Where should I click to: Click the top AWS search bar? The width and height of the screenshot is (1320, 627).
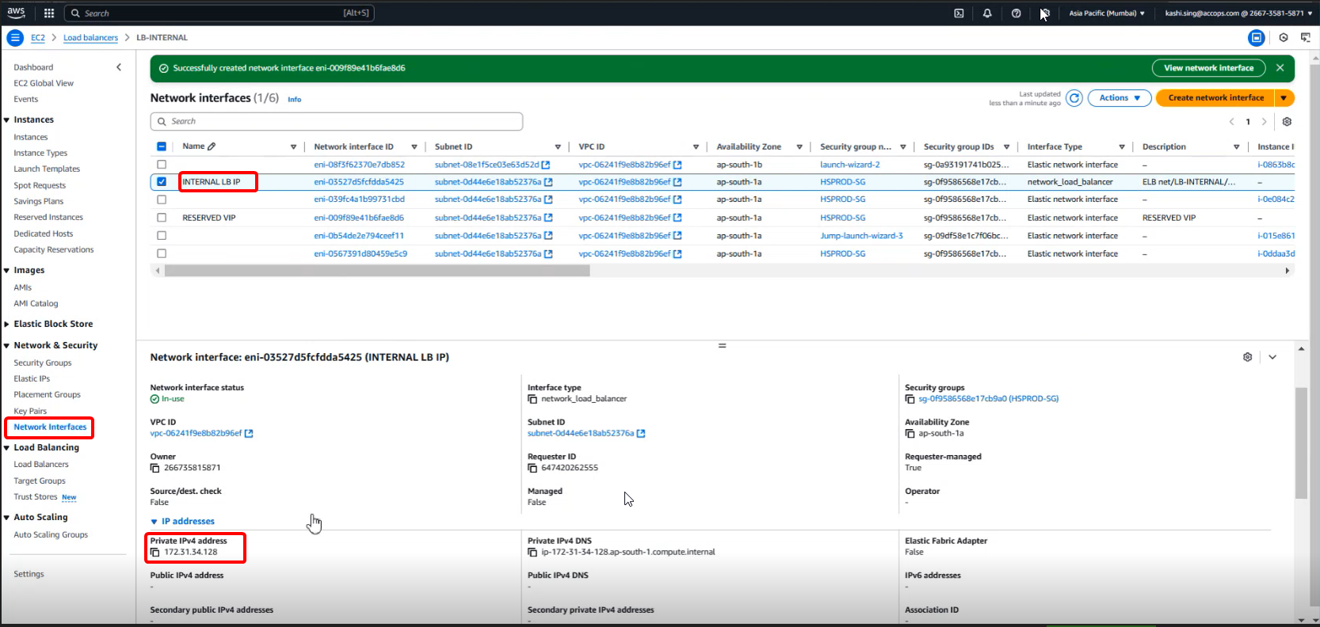pos(219,13)
